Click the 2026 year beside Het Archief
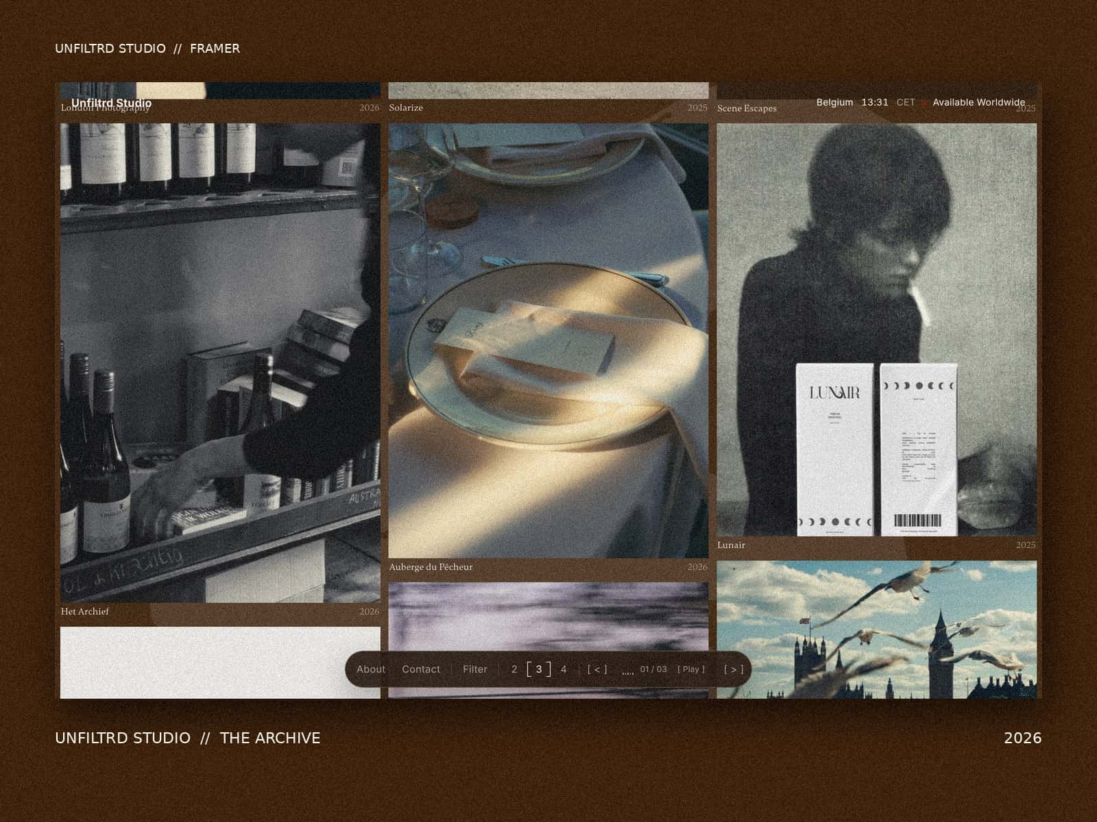 (x=369, y=612)
